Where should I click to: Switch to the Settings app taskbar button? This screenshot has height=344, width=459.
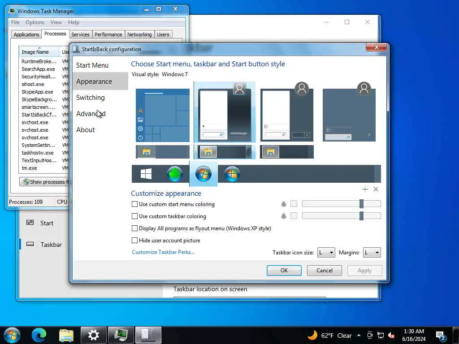click(94, 335)
